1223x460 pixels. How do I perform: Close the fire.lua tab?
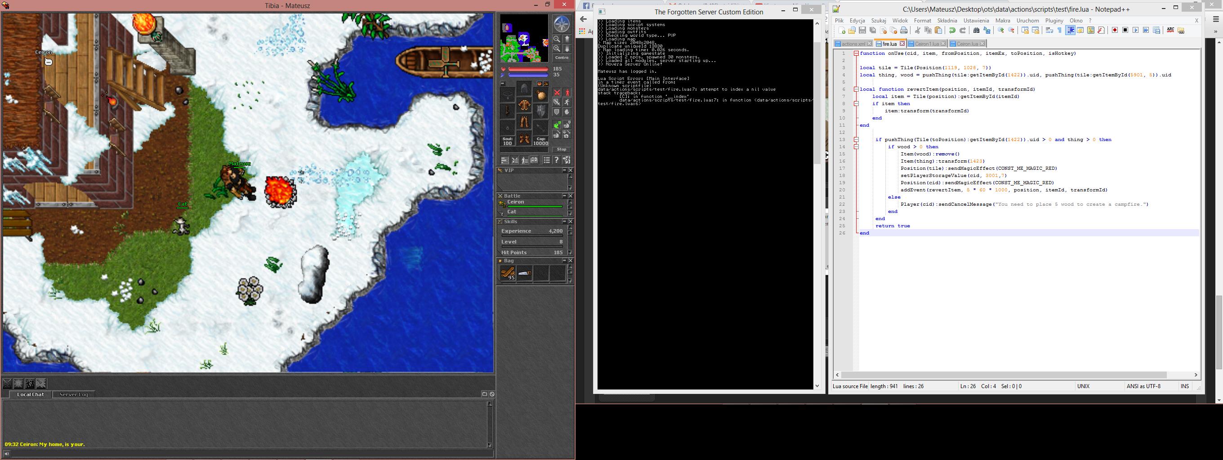pos(902,44)
